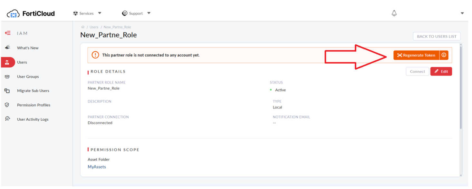
Task: Open the Users section
Action: pyautogui.click(x=22, y=62)
